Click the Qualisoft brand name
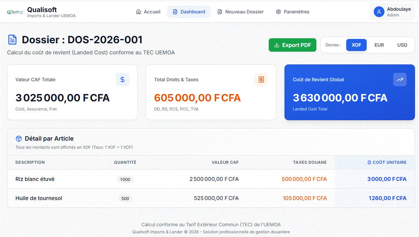Screen dimensions: 419x237 (x=42, y=10)
